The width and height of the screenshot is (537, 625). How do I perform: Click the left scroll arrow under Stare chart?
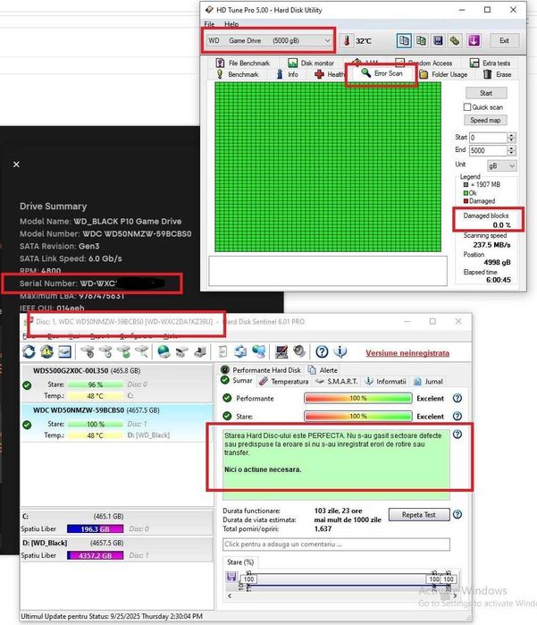coord(230,595)
